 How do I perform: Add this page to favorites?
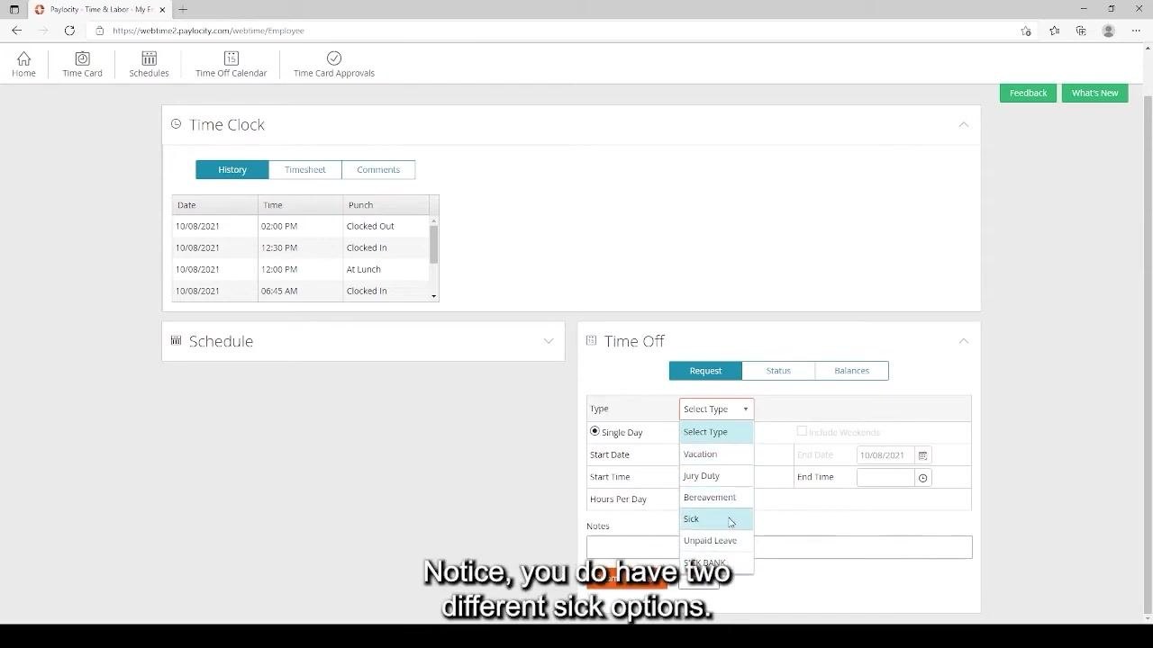click(1026, 31)
